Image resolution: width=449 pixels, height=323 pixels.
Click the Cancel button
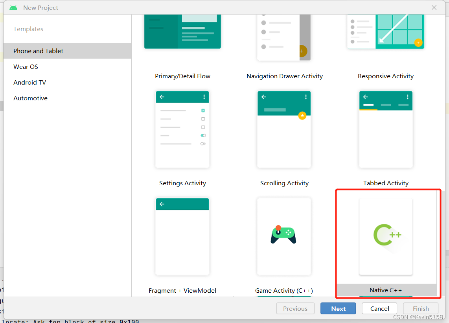379,308
